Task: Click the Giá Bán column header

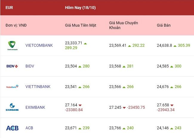Action: click(x=164, y=25)
